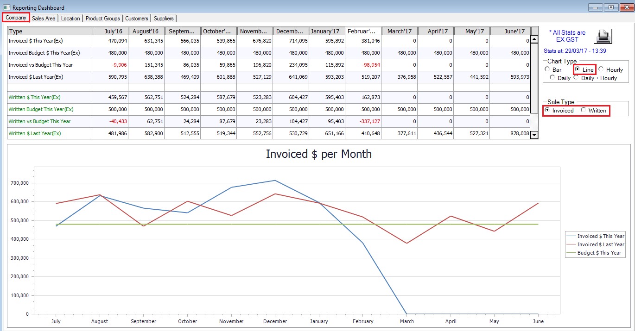The image size is (635, 331).
Task: Click the printer icon to print stats
Action: pyautogui.click(x=603, y=36)
